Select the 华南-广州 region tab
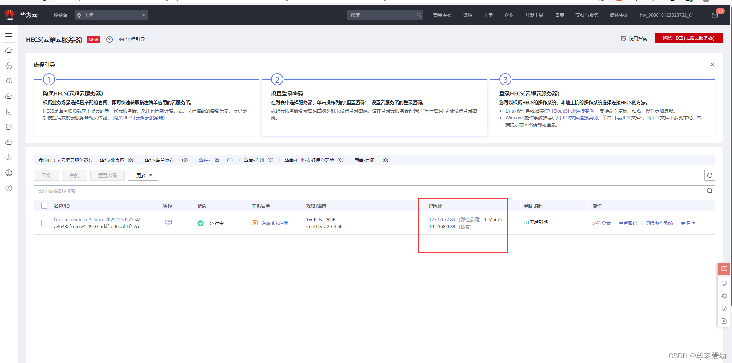732x363 pixels. (x=259, y=160)
